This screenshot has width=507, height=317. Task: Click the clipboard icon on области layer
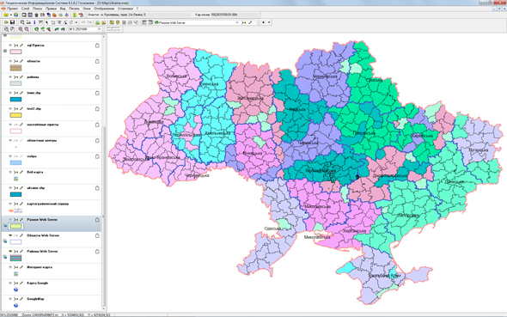pyautogui.click(x=97, y=61)
